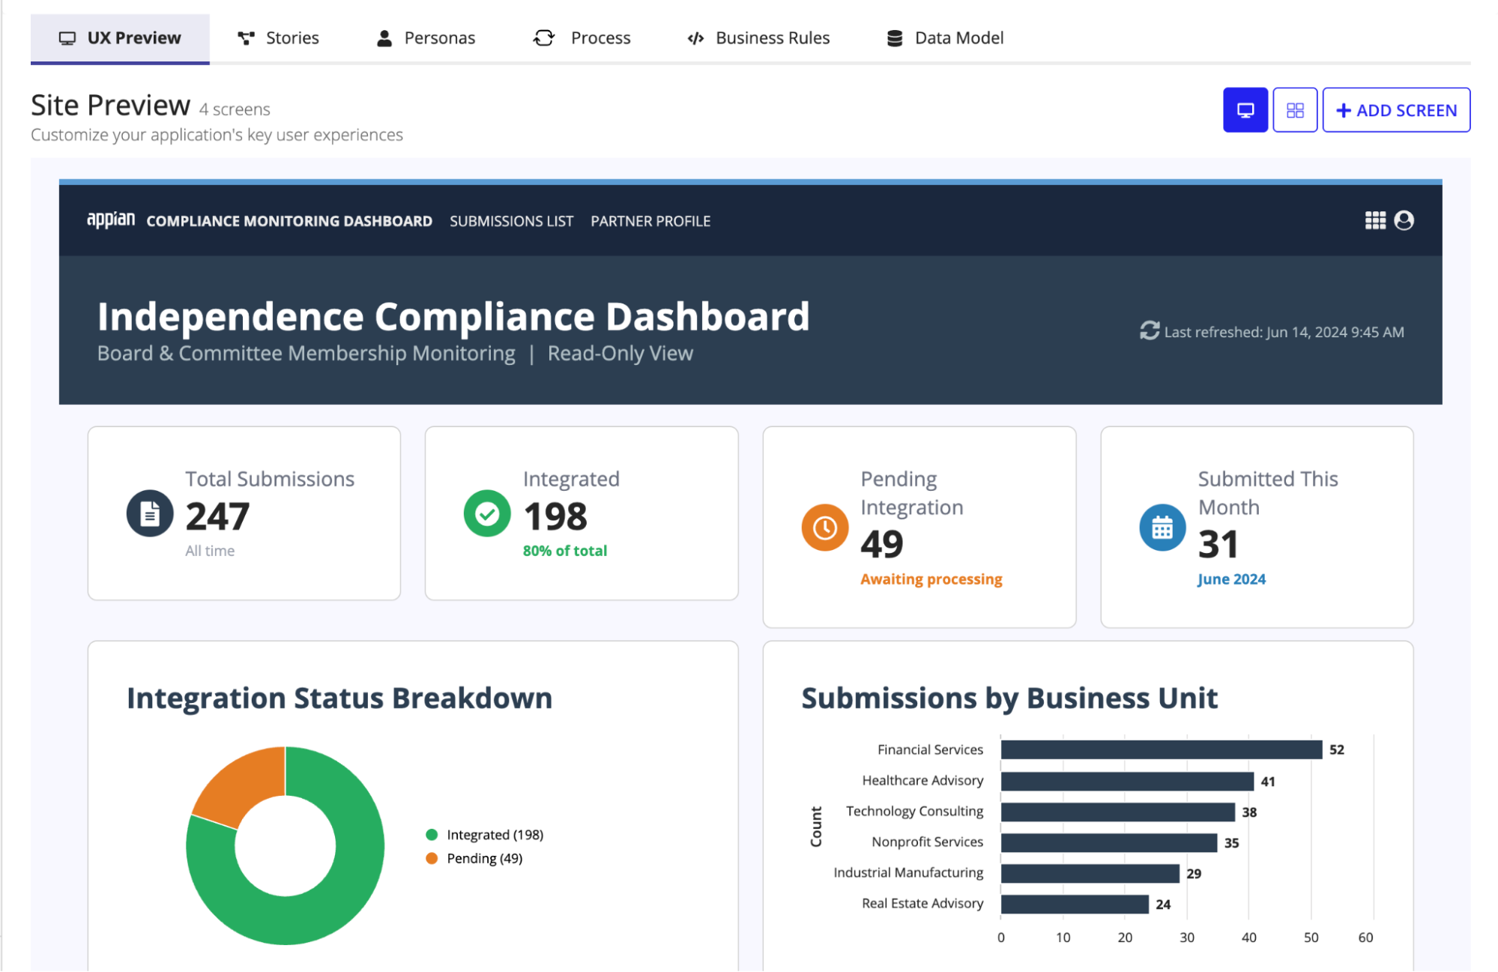This screenshot has width=1498, height=972.
Task: Click the "80% of total" text
Action: tap(565, 551)
